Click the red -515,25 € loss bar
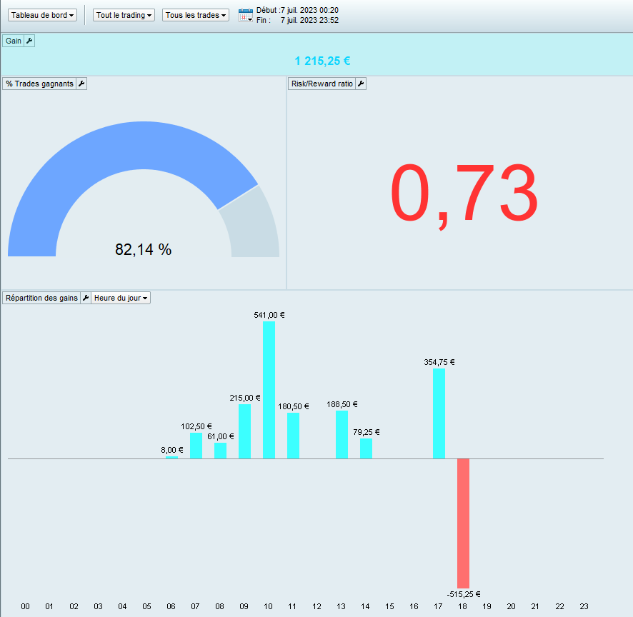This screenshot has width=633, height=617. click(x=463, y=523)
